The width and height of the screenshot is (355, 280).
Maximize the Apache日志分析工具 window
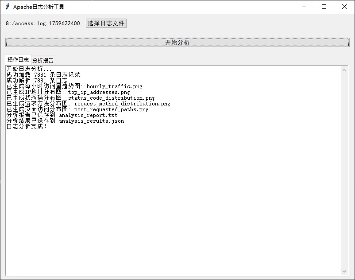tap(324, 7)
